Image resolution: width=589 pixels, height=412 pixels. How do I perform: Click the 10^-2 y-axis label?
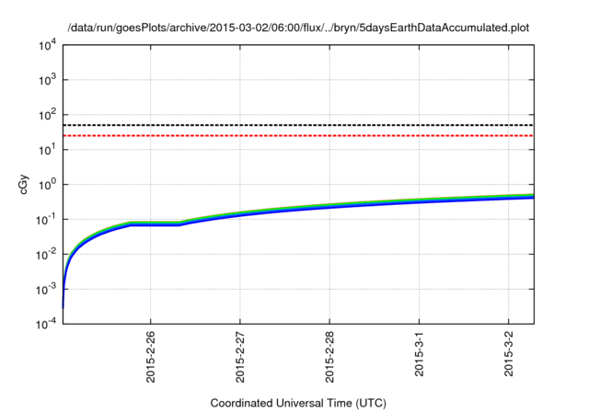click(46, 255)
